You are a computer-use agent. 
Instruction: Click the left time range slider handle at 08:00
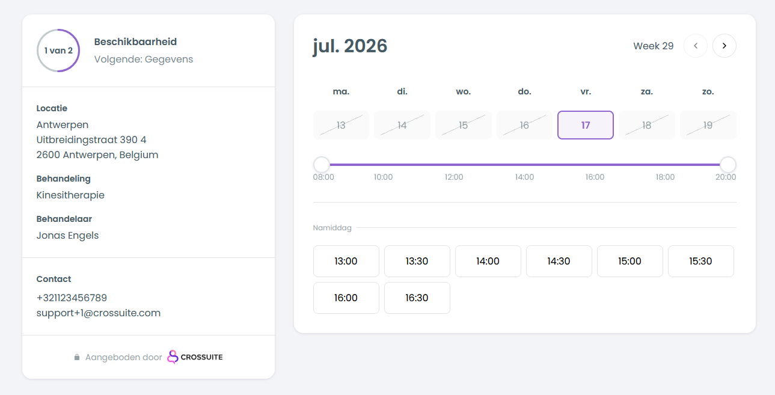pyautogui.click(x=322, y=164)
